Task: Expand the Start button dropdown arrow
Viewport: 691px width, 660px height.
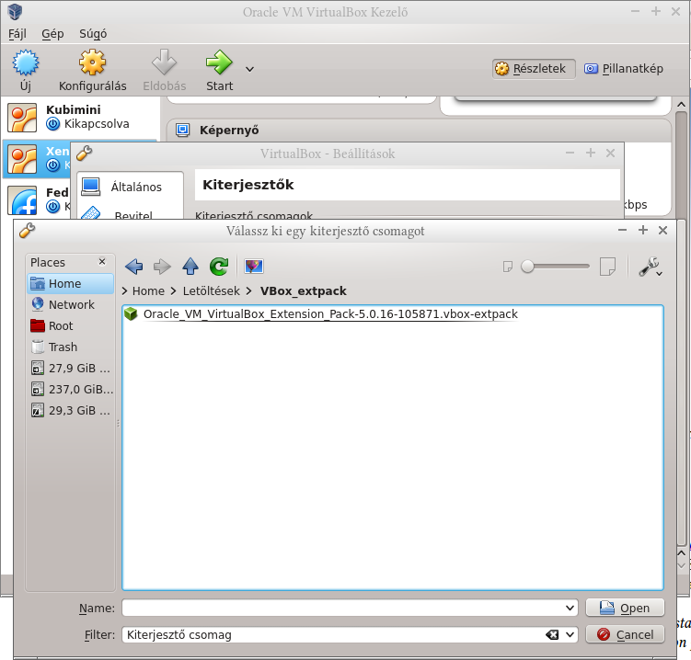Action: [250, 69]
